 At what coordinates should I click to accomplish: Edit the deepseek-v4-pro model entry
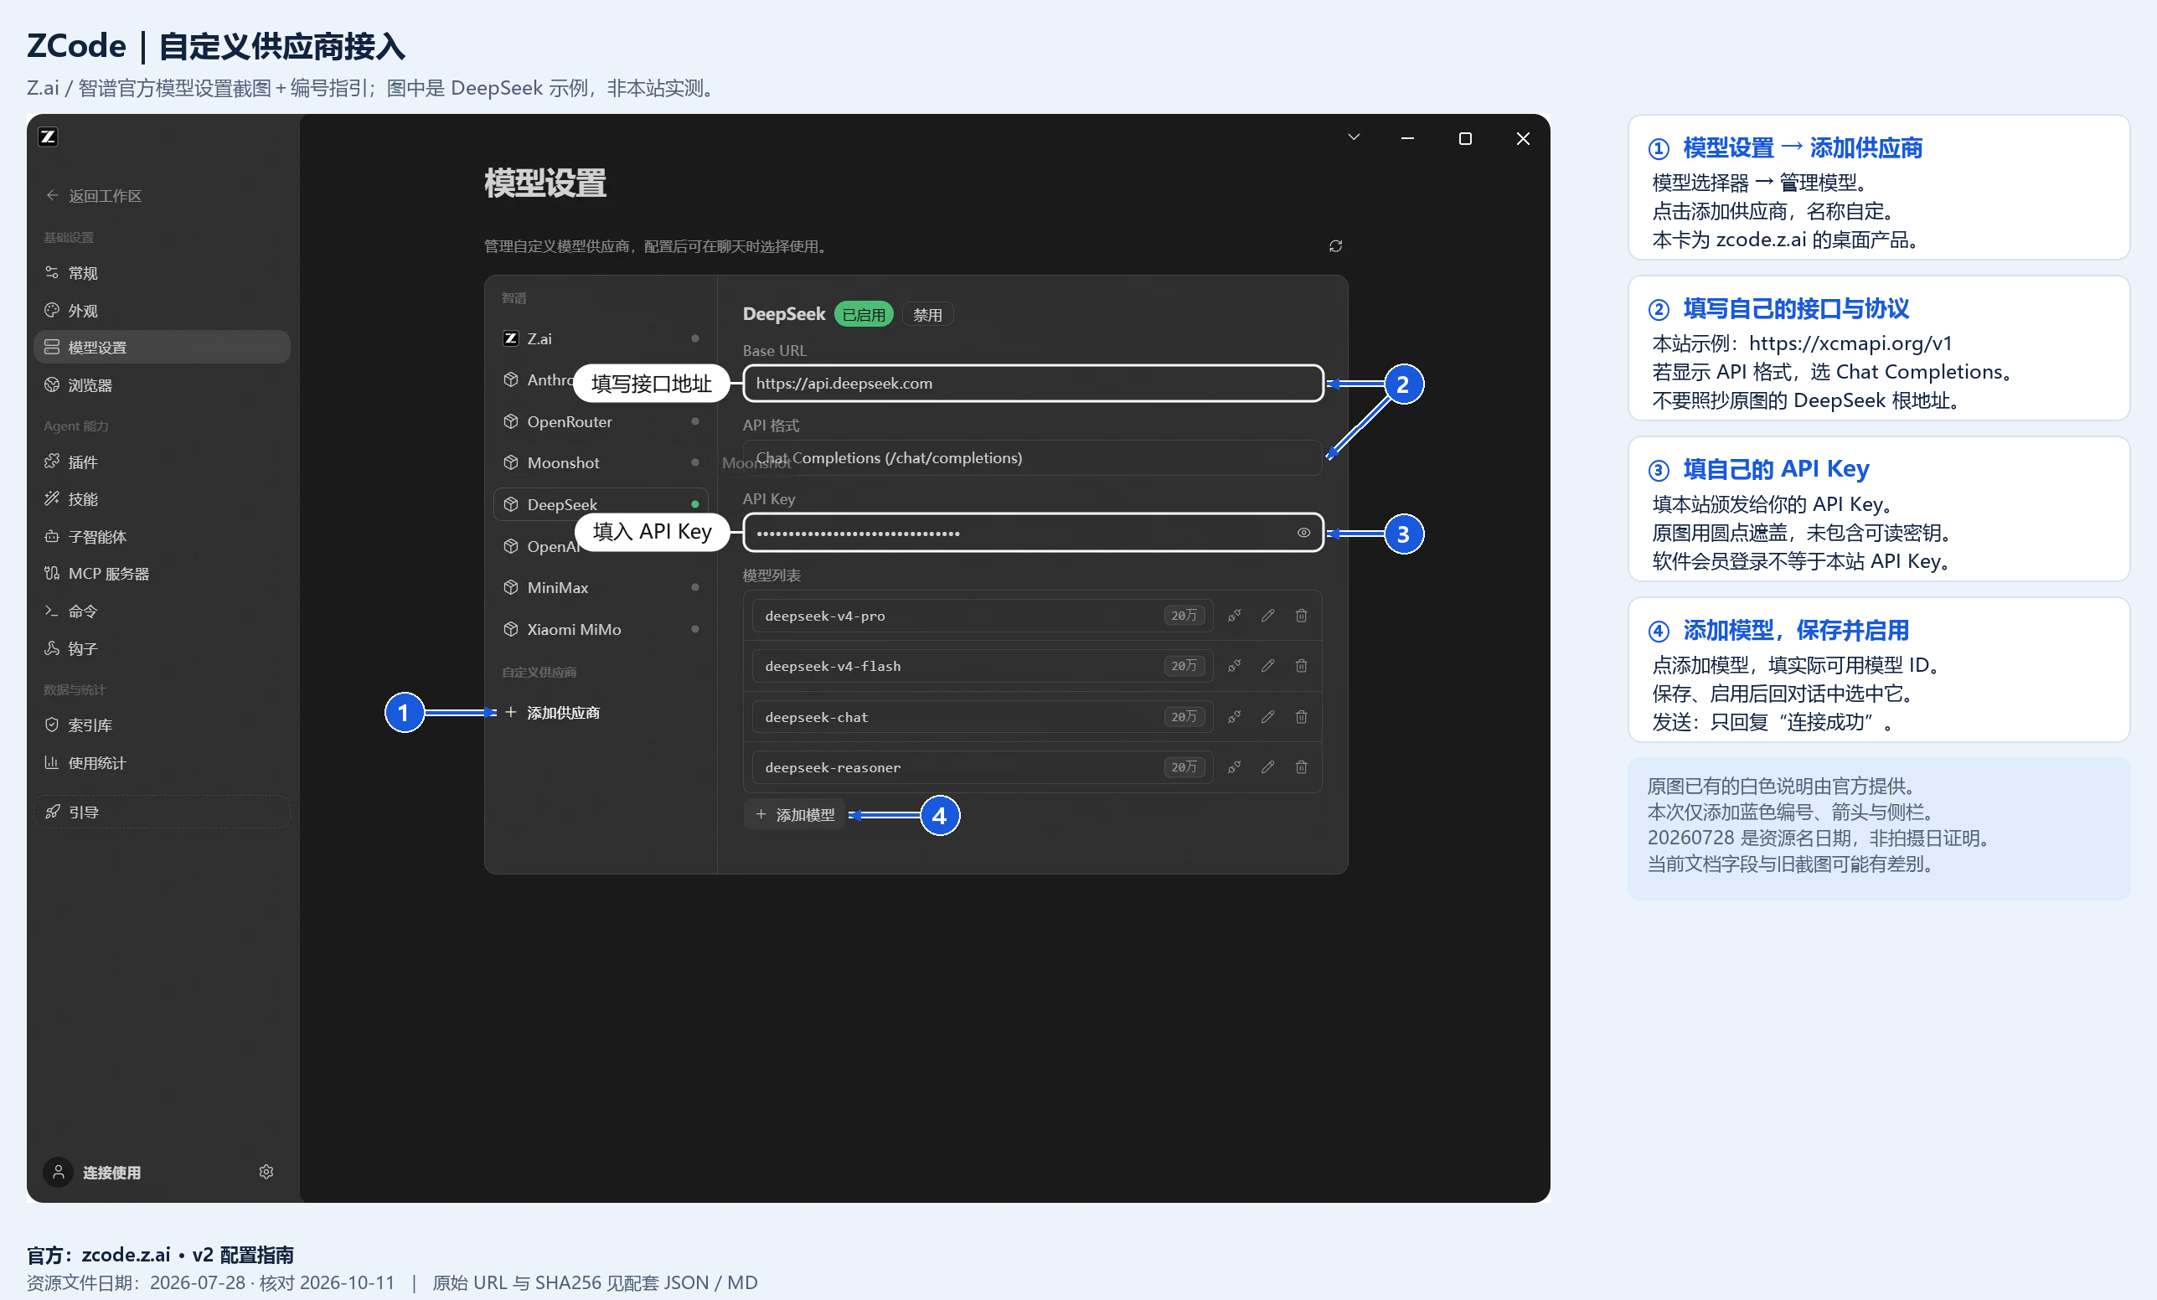pos(1267,616)
